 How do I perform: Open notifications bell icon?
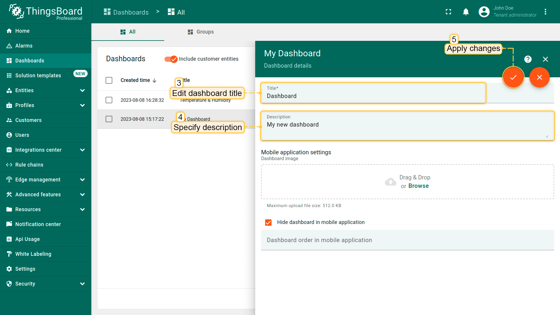click(466, 12)
